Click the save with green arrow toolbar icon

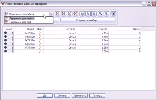[x=100, y=14]
